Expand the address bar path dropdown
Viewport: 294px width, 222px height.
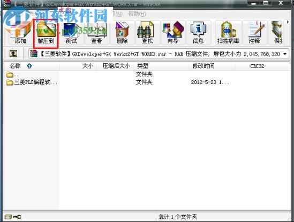pos(285,54)
